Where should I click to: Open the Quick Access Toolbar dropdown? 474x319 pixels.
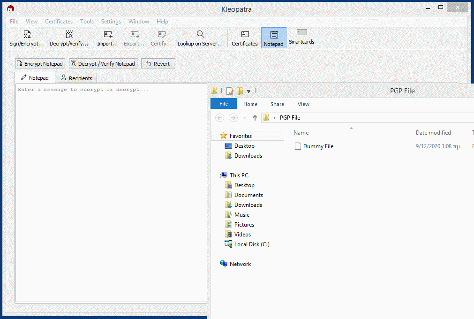[x=249, y=91]
